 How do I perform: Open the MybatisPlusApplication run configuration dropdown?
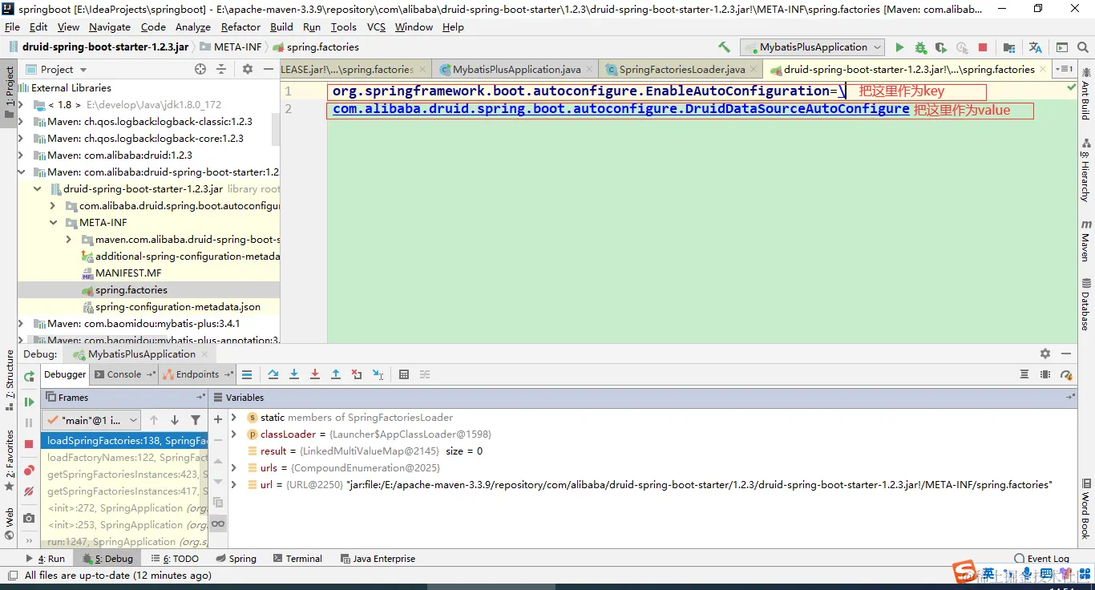812,47
